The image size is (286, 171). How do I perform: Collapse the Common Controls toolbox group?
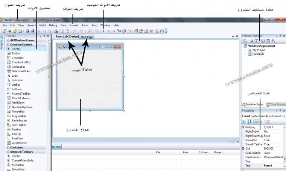point(8,44)
